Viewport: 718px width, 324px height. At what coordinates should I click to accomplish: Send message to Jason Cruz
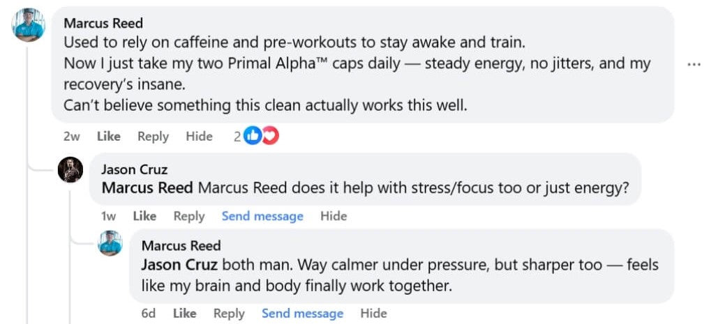[x=262, y=216]
